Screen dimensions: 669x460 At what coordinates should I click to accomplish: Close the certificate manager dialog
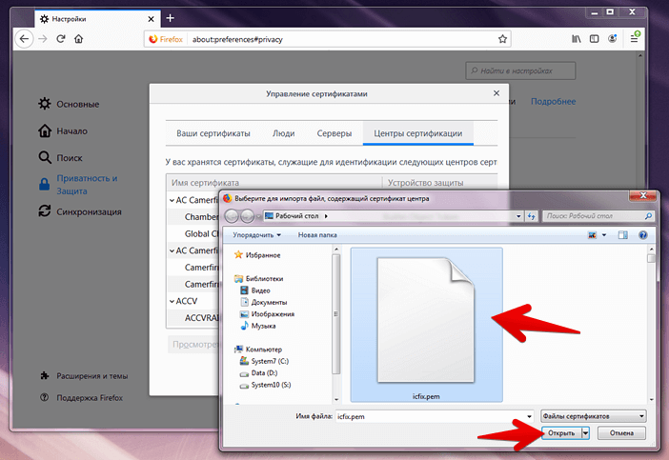[496, 94]
